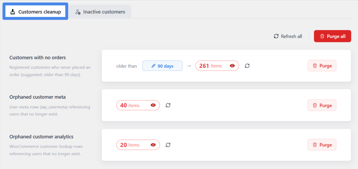This screenshot has width=358, height=169.
Task: Click the user icon on Inactive customers tab
Action: click(x=78, y=12)
